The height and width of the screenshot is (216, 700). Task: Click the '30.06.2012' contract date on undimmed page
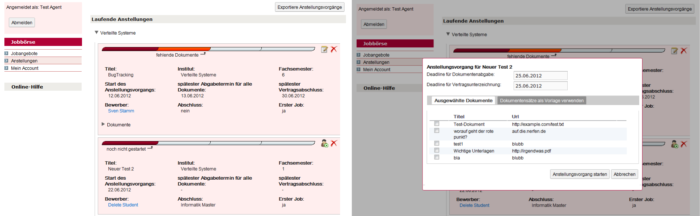coord(293,96)
